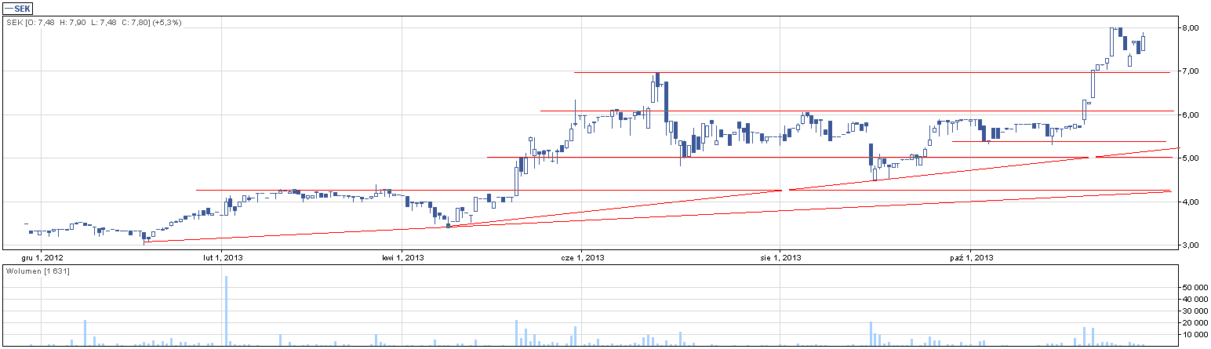Click the 6,00 price axis label
This screenshot has width=1211, height=349.
click(1190, 115)
